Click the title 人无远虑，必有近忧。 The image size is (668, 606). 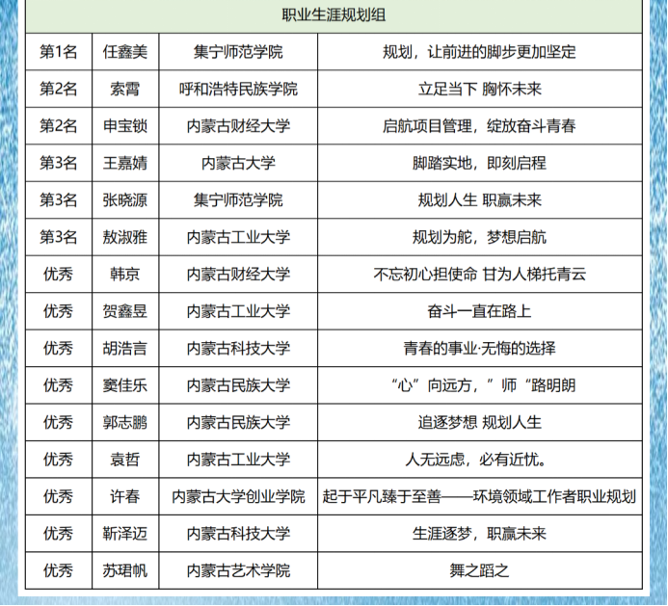point(479,460)
